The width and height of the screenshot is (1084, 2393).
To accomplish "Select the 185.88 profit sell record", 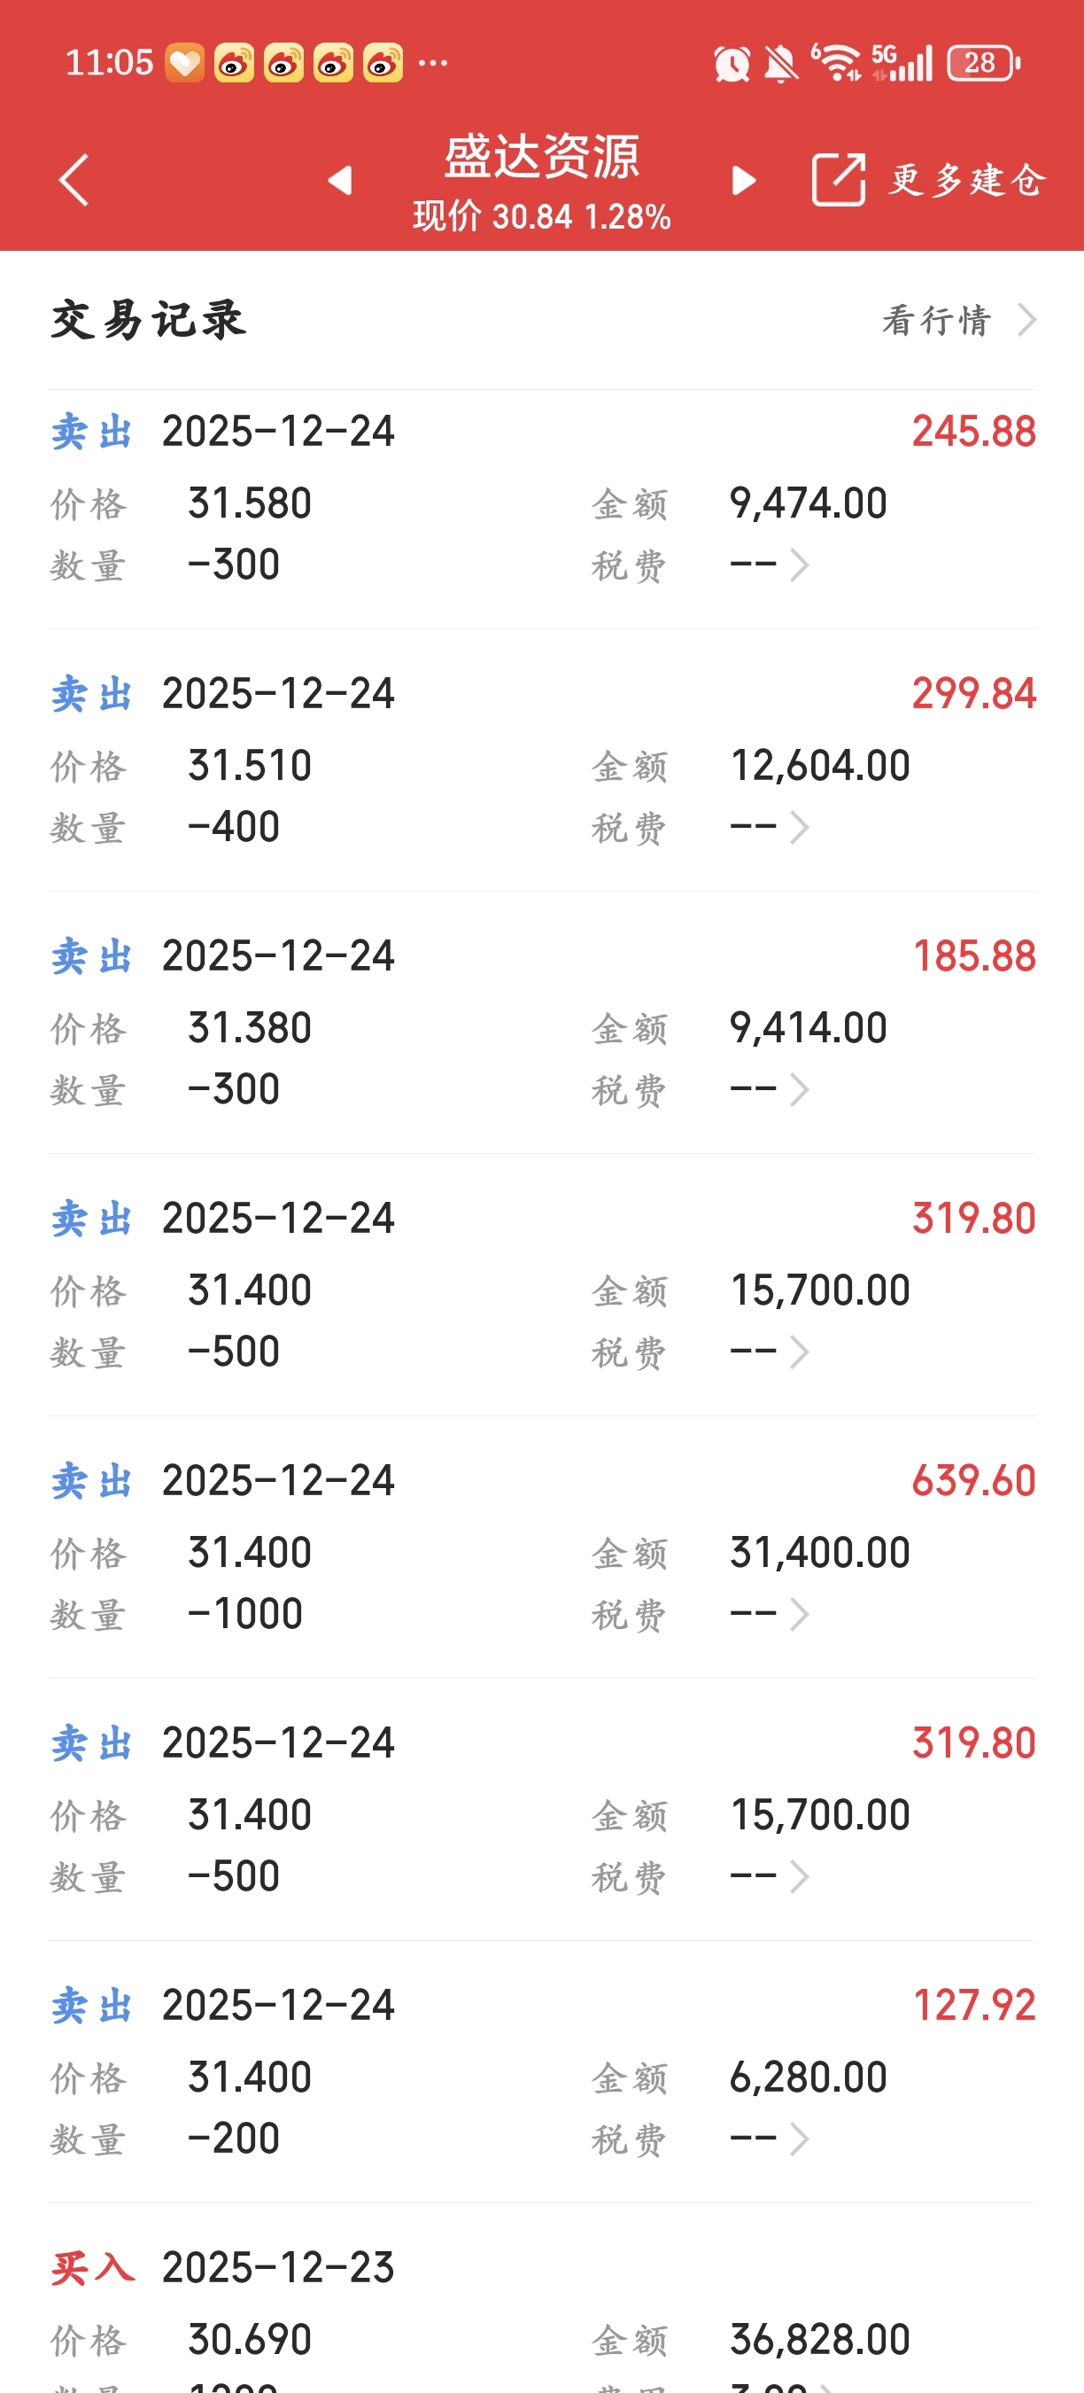I will coord(542,1022).
